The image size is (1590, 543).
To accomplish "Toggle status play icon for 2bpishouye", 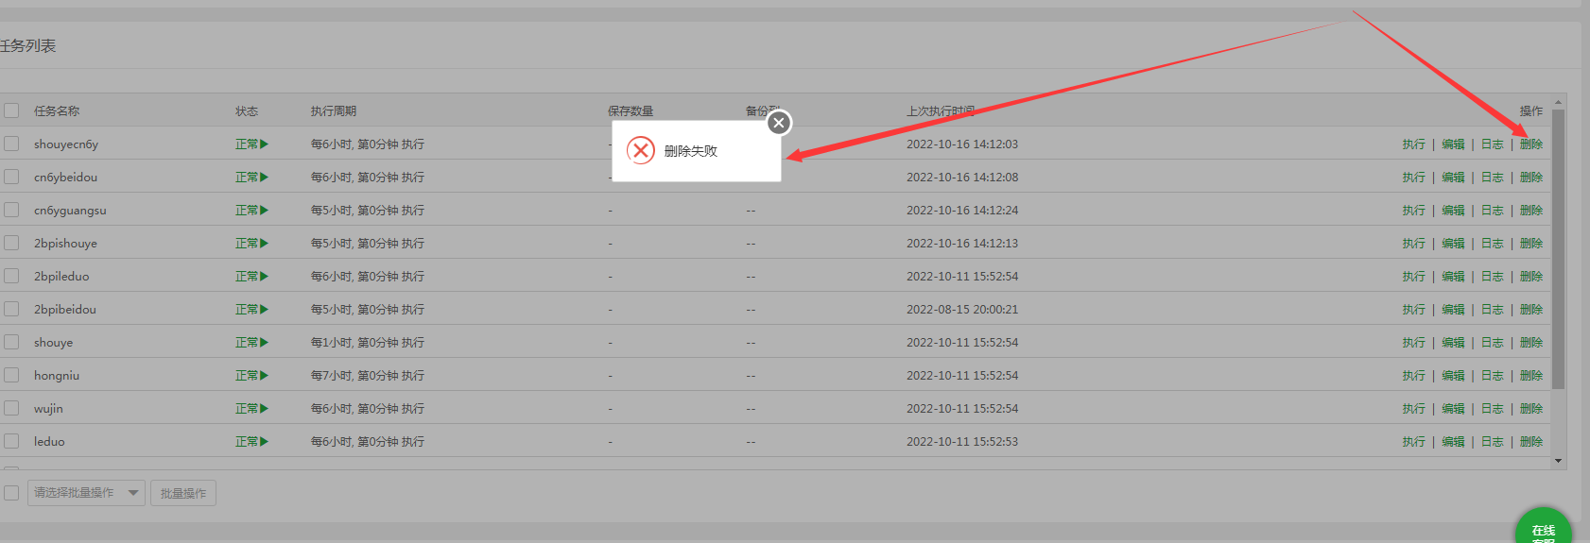I will (x=265, y=243).
